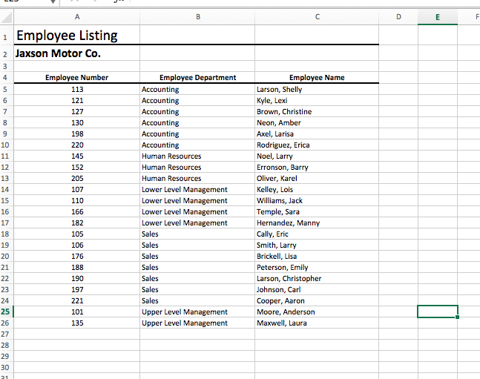Click employee number 113

77,90
